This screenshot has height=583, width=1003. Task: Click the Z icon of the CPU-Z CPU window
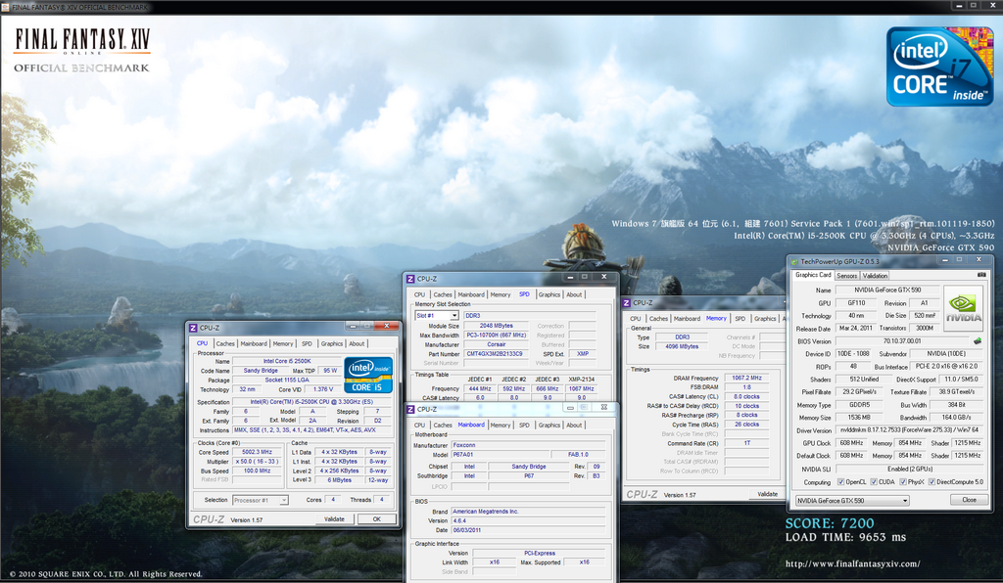[193, 328]
